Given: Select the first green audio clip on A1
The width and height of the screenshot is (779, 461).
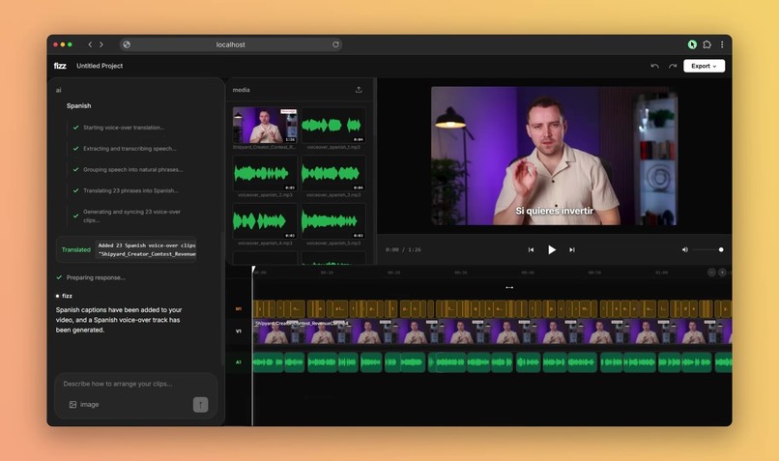Looking at the screenshot, I should click(x=269, y=362).
